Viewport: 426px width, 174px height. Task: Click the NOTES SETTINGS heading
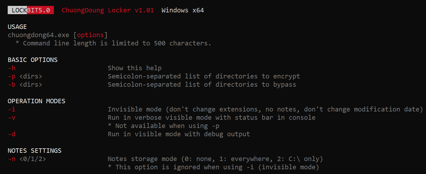click(x=35, y=151)
